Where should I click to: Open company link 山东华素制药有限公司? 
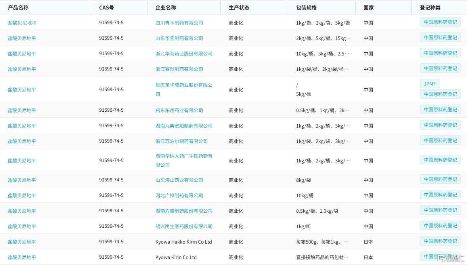coord(179,38)
